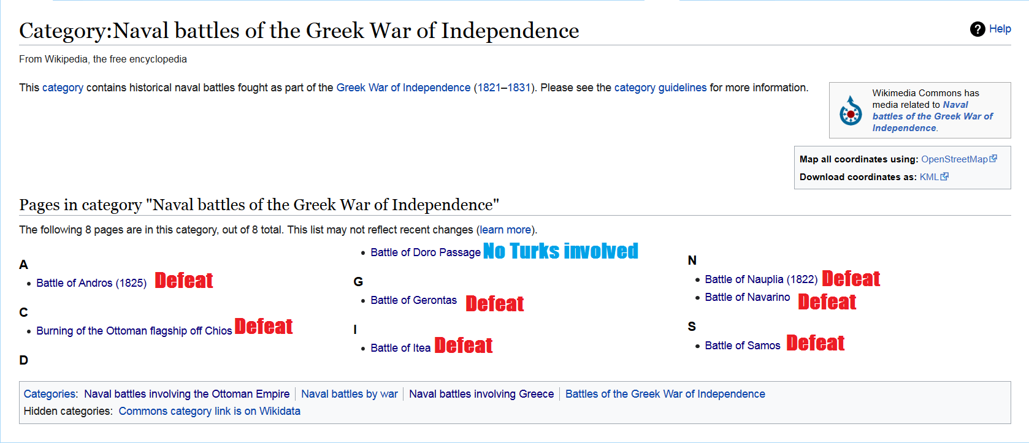Open the Battle of Doro Passage article
Viewport: 1029px width, 443px height.
click(426, 252)
